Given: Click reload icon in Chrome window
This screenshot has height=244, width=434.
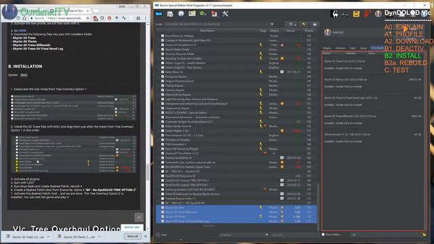Looking at the screenshot, I should [x=18, y=18].
